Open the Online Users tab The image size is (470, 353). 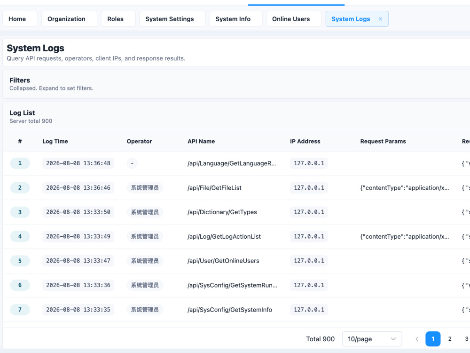(294, 19)
